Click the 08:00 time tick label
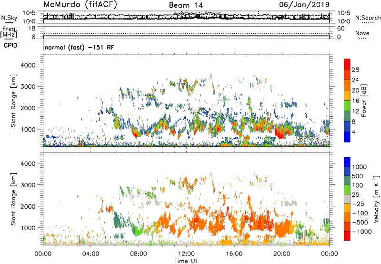 (139, 254)
